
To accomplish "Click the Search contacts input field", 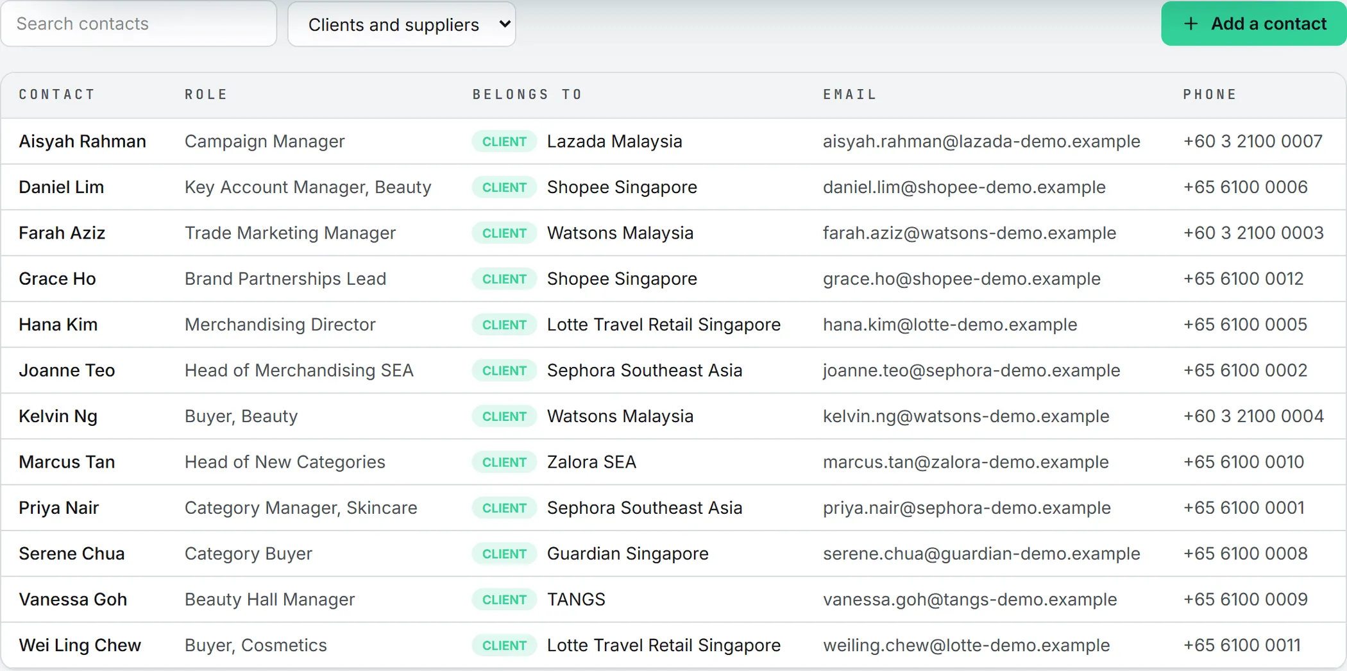I will click(139, 24).
